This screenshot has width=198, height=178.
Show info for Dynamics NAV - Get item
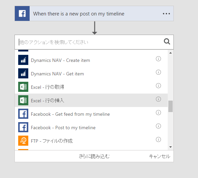(x=158, y=72)
